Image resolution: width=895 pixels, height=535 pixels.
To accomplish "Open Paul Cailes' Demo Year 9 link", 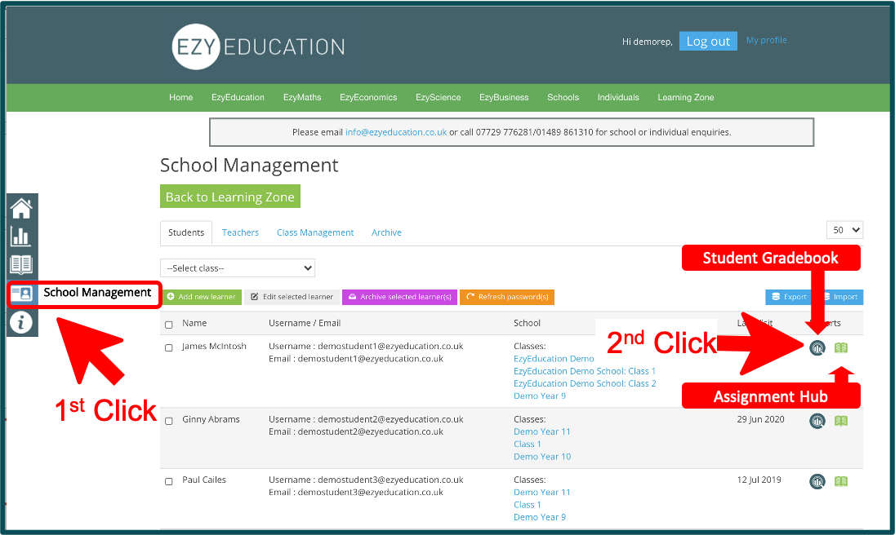I will point(540,517).
